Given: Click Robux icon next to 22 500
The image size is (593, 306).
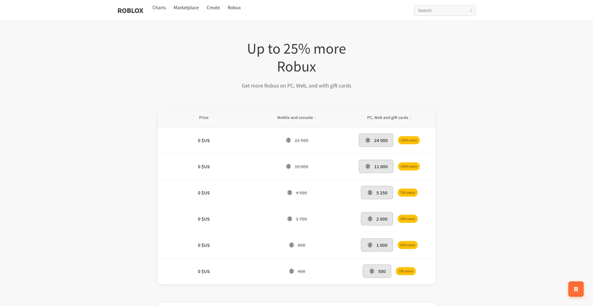Looking at the screenshot, I should pyautogui.click(x=288, y=140).
